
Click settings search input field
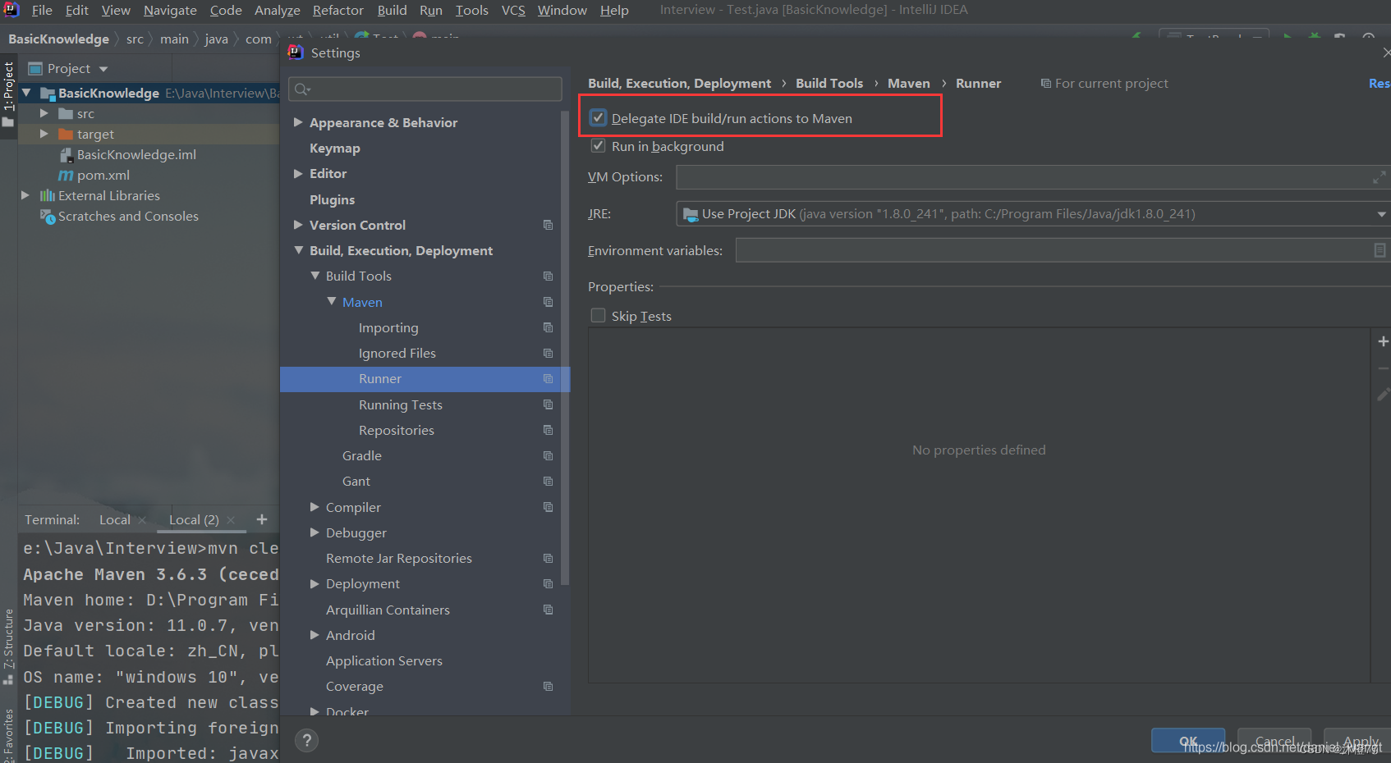[425, 89]
